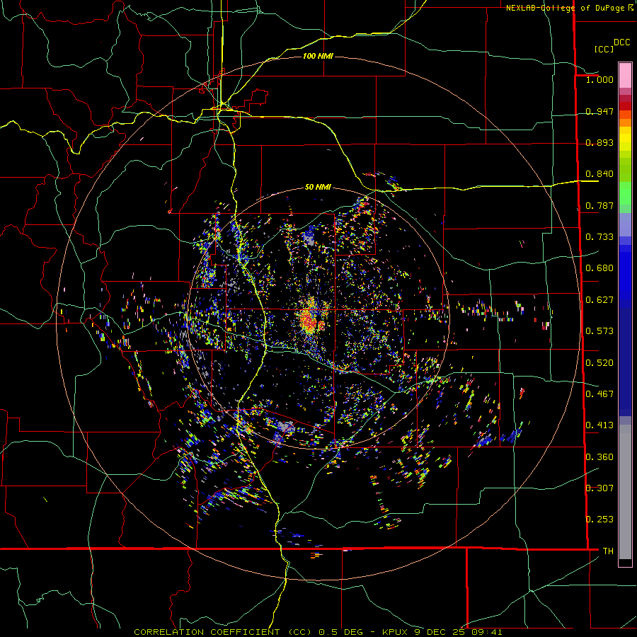637x637 pixels.
Task: Pick the pink top segment of color scale
Action: 625,76
